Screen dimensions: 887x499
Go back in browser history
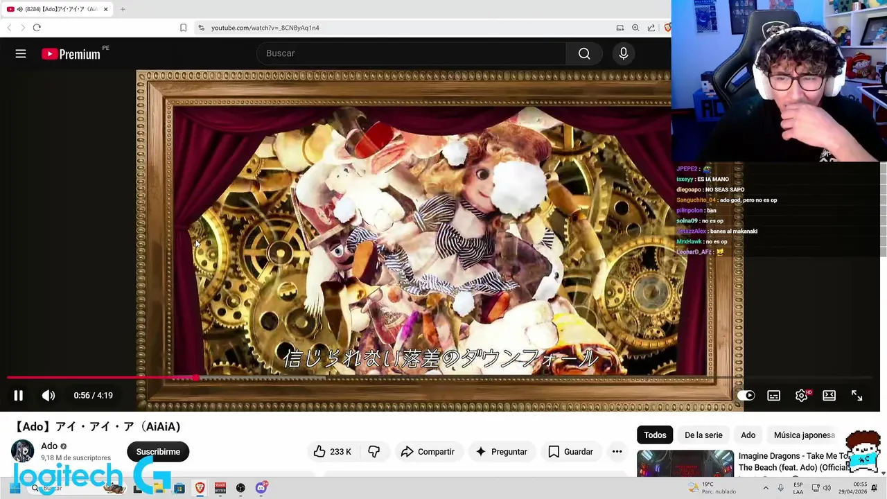9,28
